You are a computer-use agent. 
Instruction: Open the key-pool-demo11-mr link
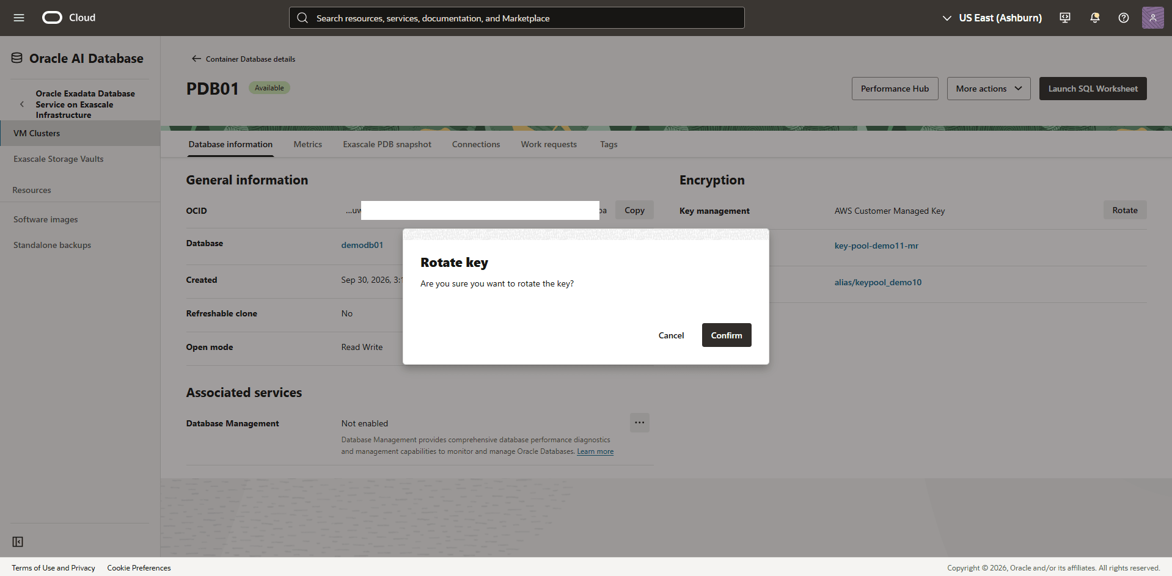(876, 246)
